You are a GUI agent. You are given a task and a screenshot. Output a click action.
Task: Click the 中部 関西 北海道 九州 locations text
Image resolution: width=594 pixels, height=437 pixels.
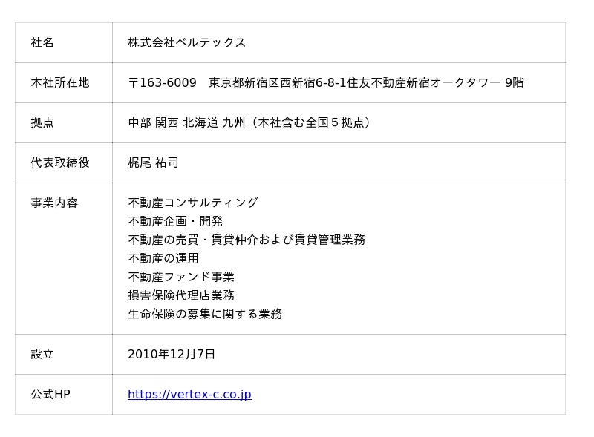point(249,123)
